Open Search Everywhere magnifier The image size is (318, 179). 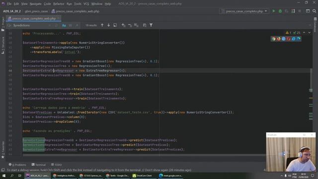(315, 11)
